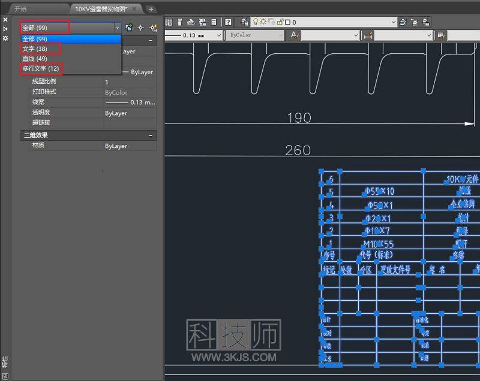This screenshot has height=381, width=480.
Task: Click the icon at bottom of palette sidebar
Action: [x=5, y=376]
